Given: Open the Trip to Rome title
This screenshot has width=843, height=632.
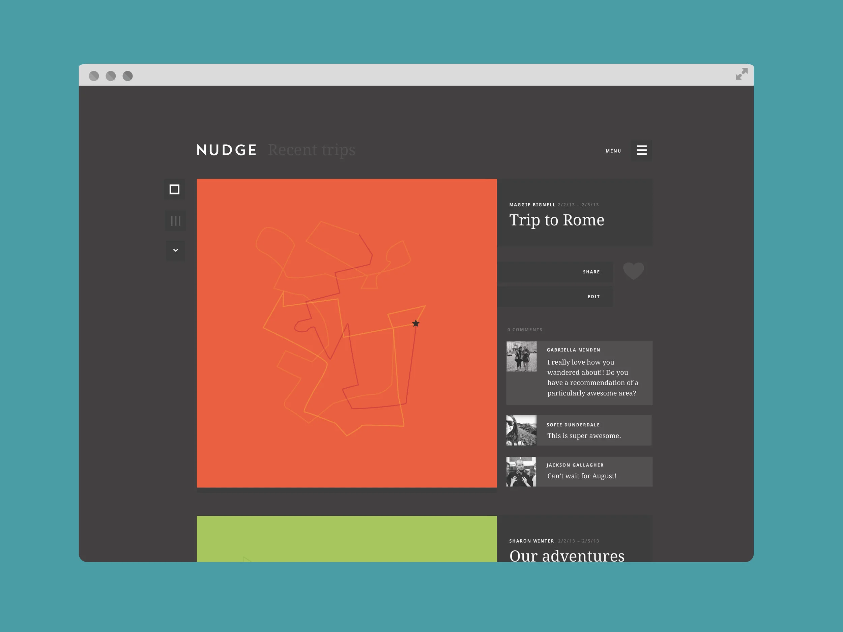Looking at the screenshot, I should [x=556, y=220].
